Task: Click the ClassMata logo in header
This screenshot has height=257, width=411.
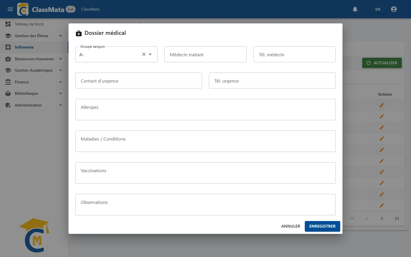Action: 23,9
